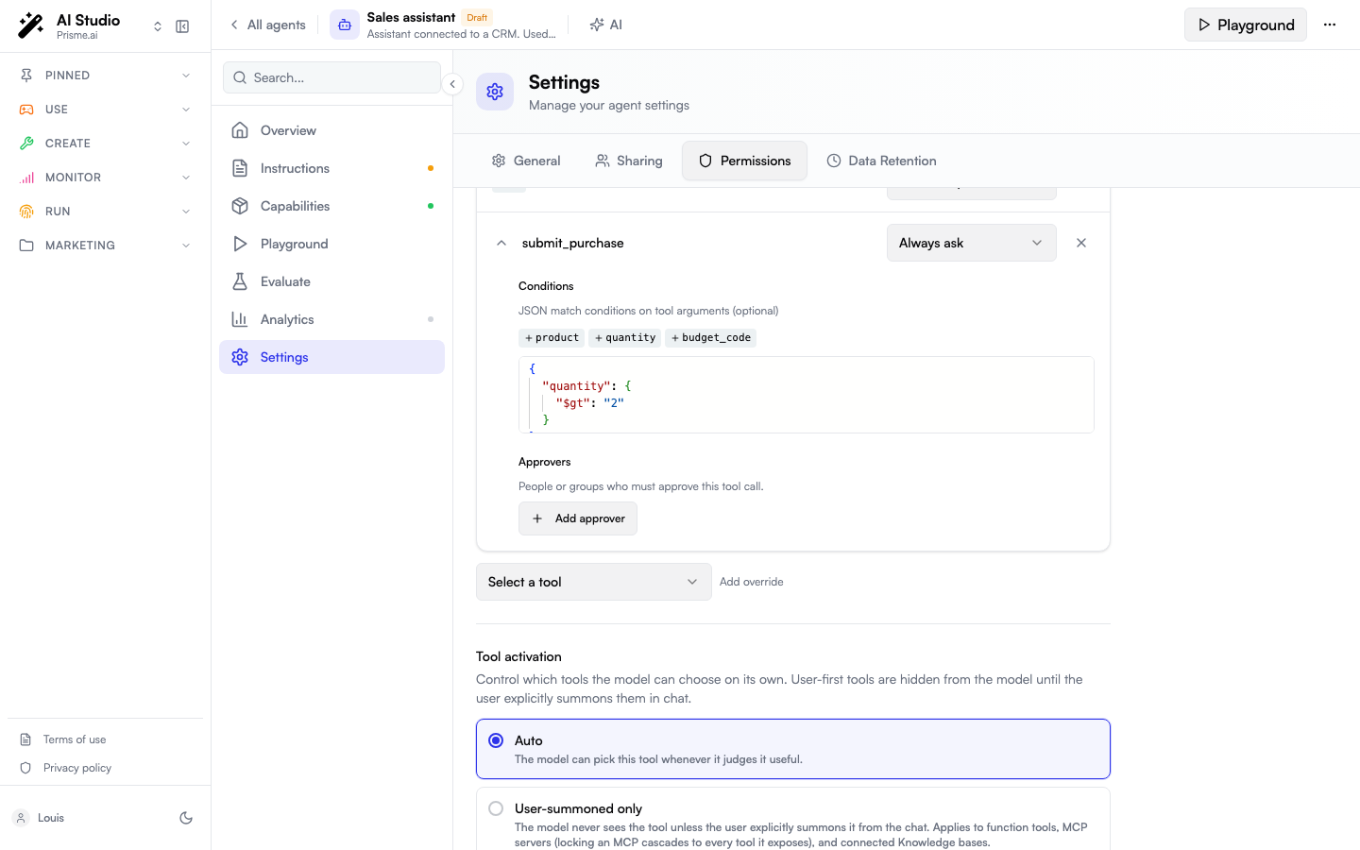Remove the submit_purchase override
This screenshot has width=1360, height=850.
tap(1081, 243)
